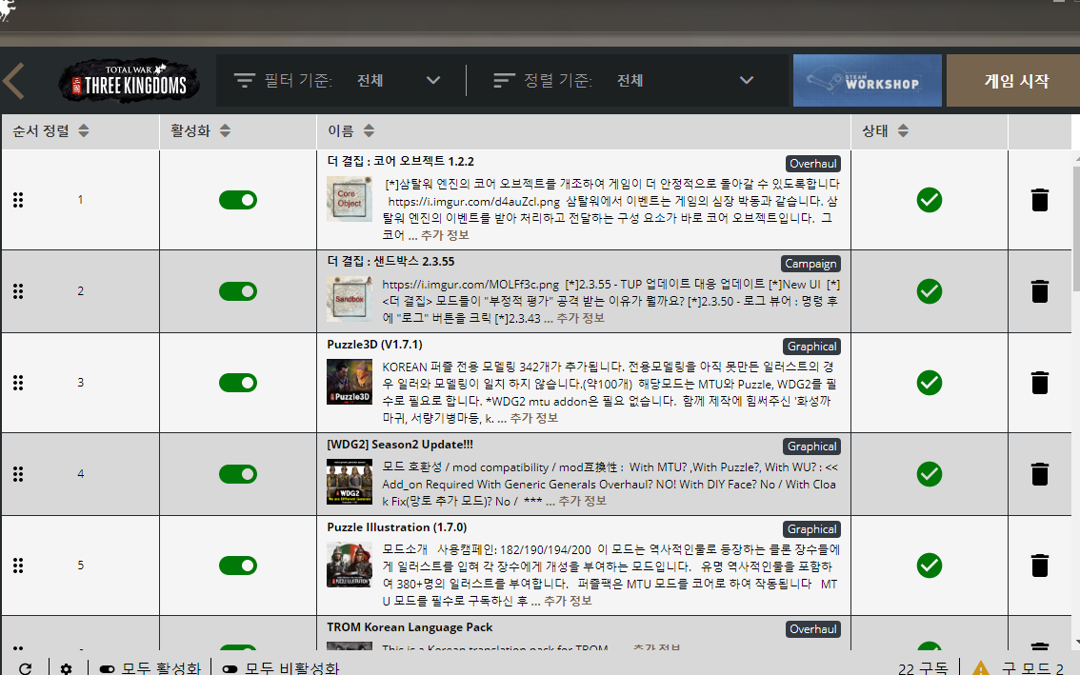This screenshot has width=1080, height=675.
Task: Toggle off the Puzzle3D mod
Action: click(x=237, y=383)
